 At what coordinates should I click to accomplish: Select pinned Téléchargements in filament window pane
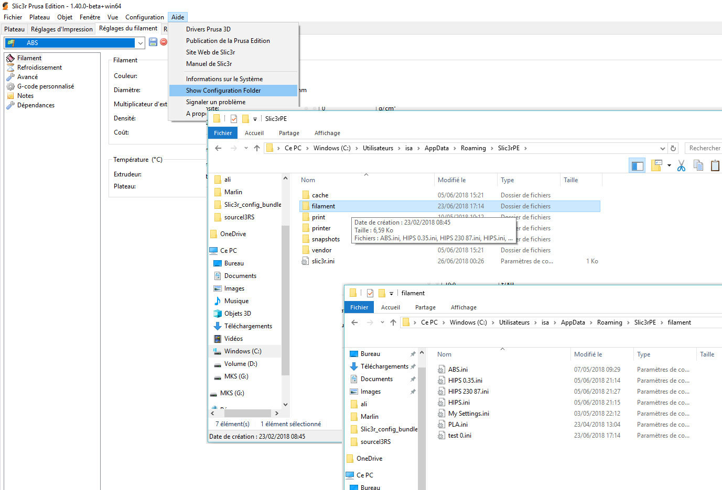(x=384, y=366)
